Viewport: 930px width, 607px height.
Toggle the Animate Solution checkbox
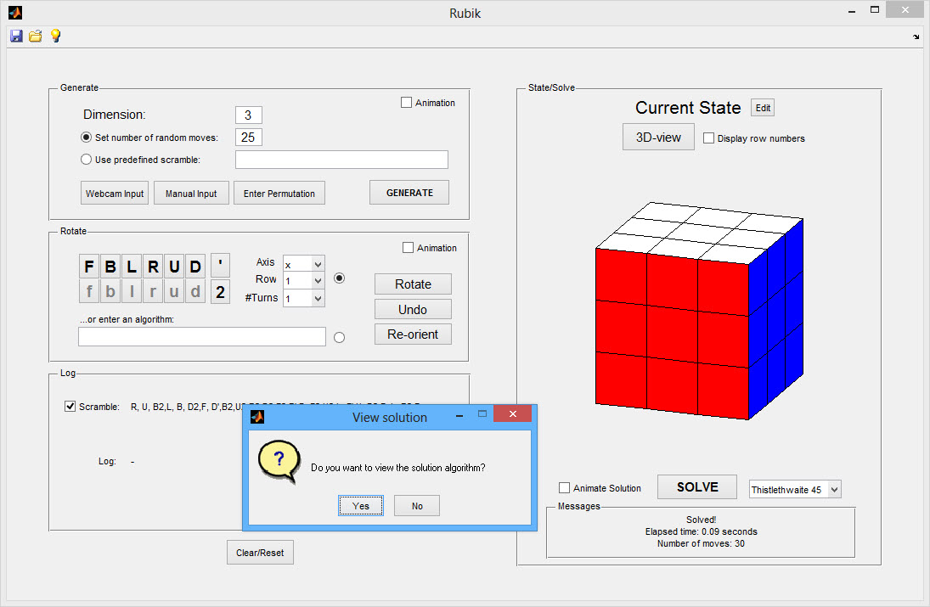click(x=565, y=488)
